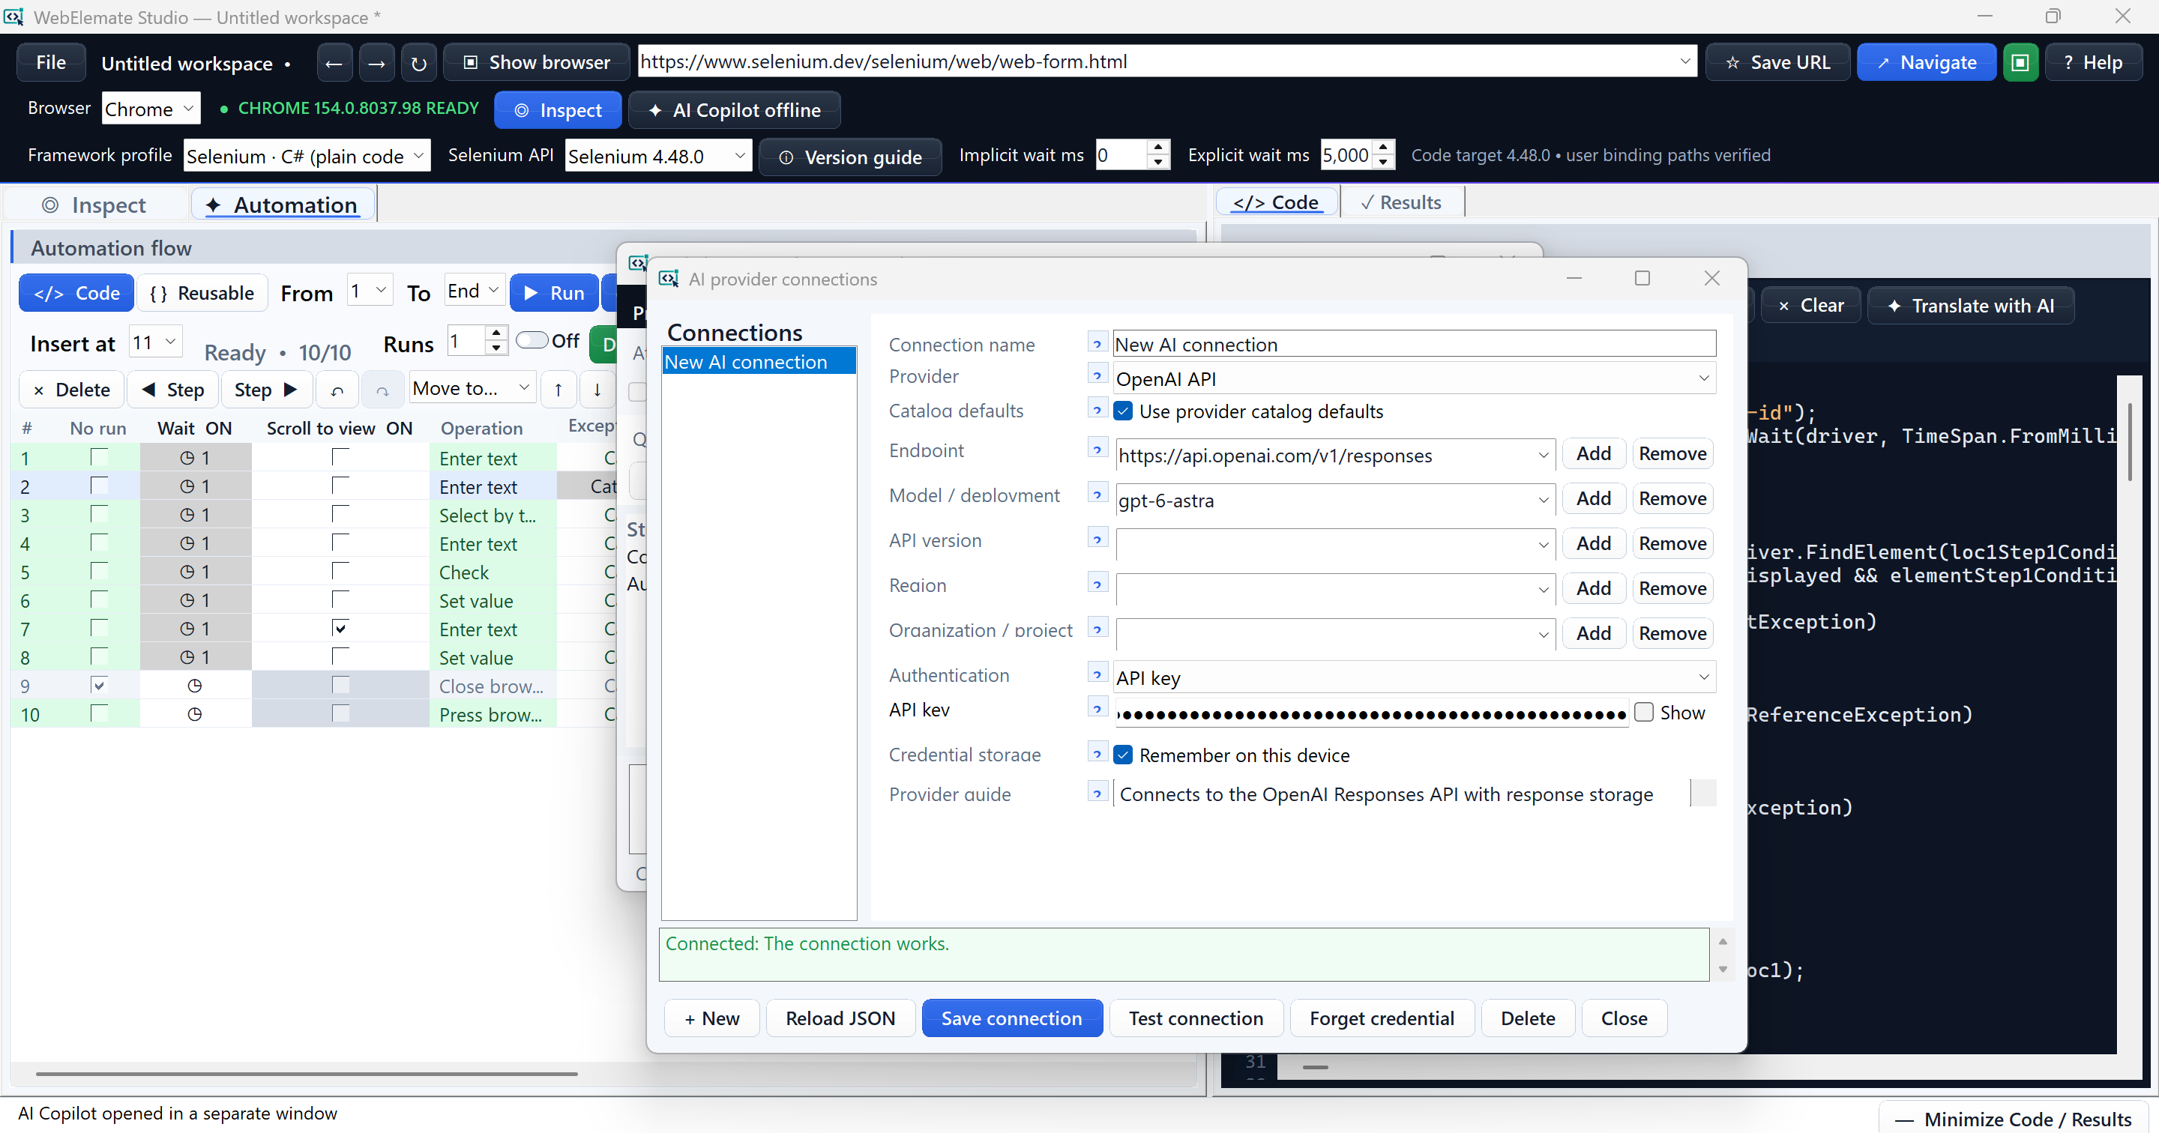Select the Code tab in right pane

pos(1277,203)
